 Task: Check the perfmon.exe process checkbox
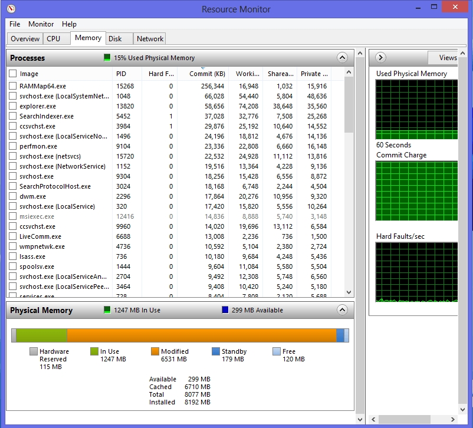12,146
